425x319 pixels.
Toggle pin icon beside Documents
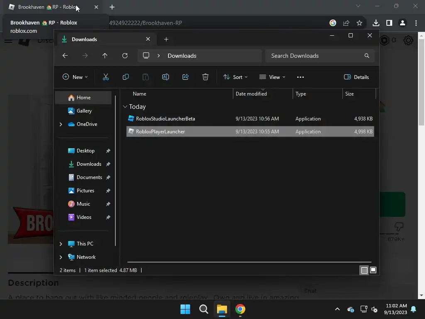(x=108, y=177)
